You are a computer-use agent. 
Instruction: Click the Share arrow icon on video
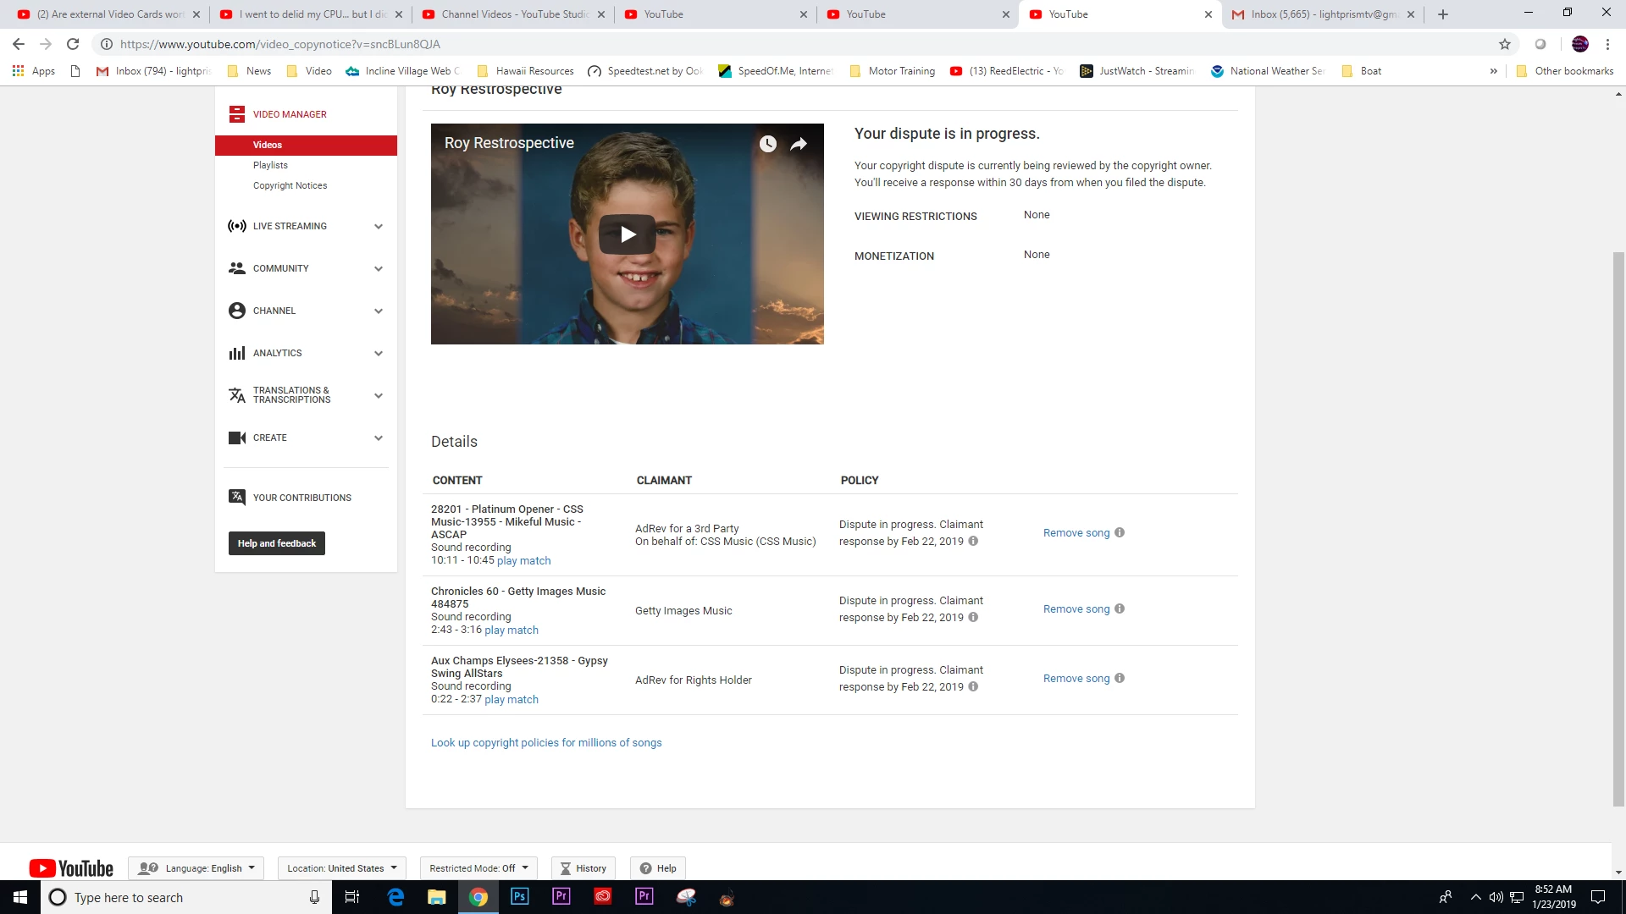799,144
